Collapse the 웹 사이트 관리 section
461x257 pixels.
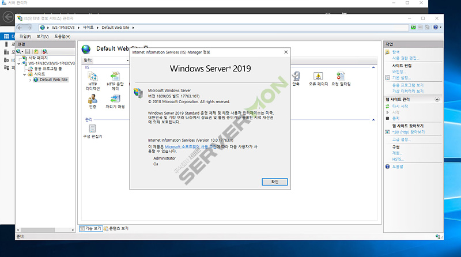coord(437,99)
